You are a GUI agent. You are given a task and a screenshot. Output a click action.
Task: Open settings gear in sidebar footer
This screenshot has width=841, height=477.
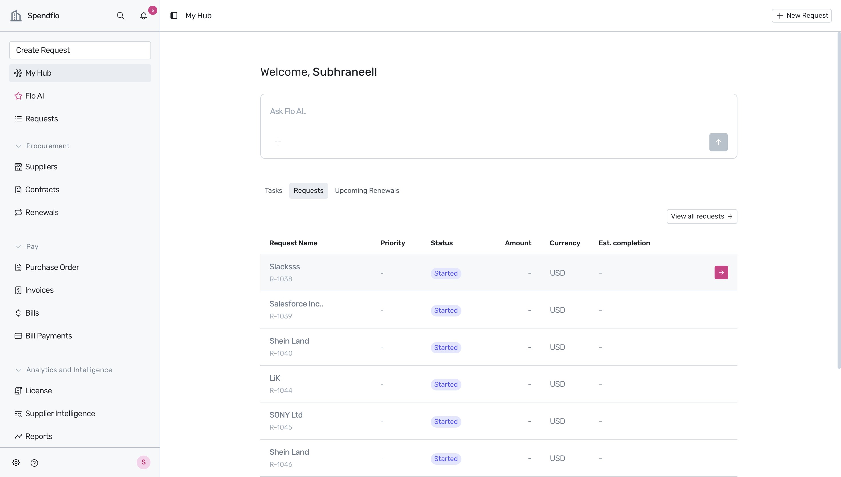coord(16,462)
